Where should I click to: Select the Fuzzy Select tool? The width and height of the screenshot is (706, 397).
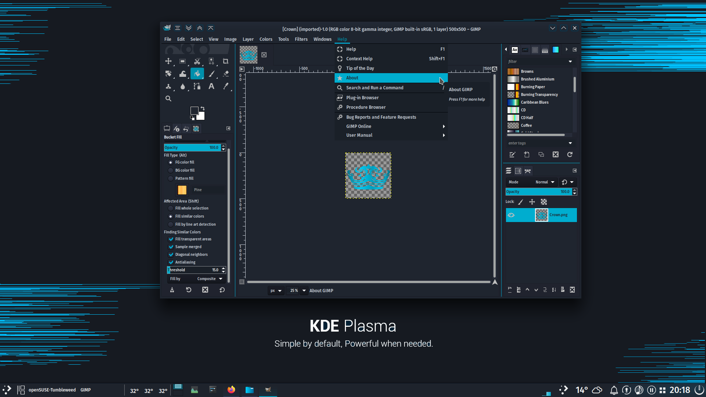(x=211, y=61)
